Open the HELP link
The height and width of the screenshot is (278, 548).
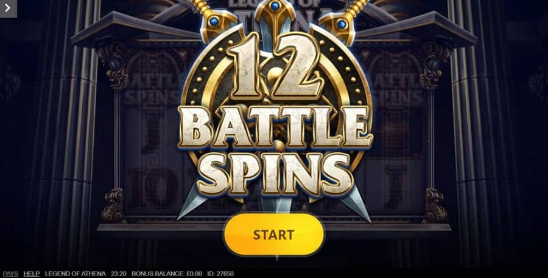point(32,274)
